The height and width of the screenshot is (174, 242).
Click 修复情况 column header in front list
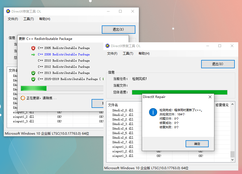[x=222, y=105]
